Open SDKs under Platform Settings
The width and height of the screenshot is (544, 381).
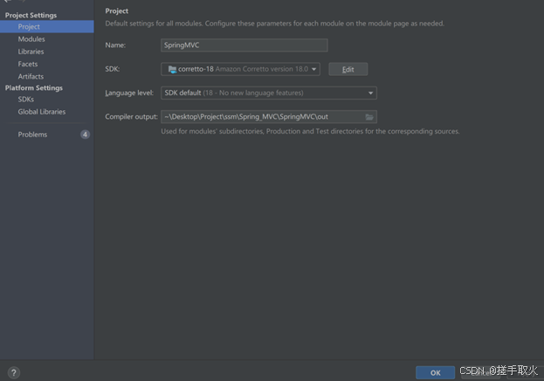click(x=26, y=100)
